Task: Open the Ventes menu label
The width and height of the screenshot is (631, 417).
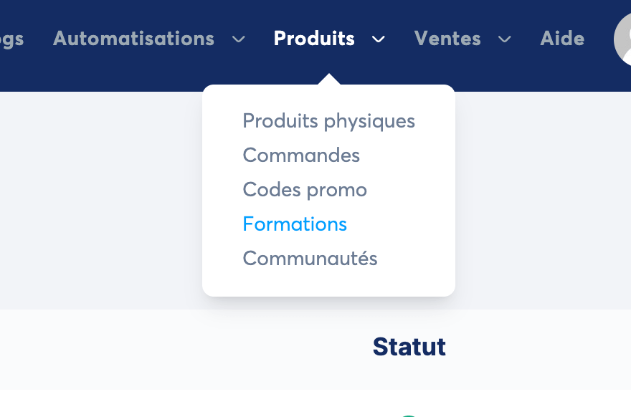Action: coord(447,39)
